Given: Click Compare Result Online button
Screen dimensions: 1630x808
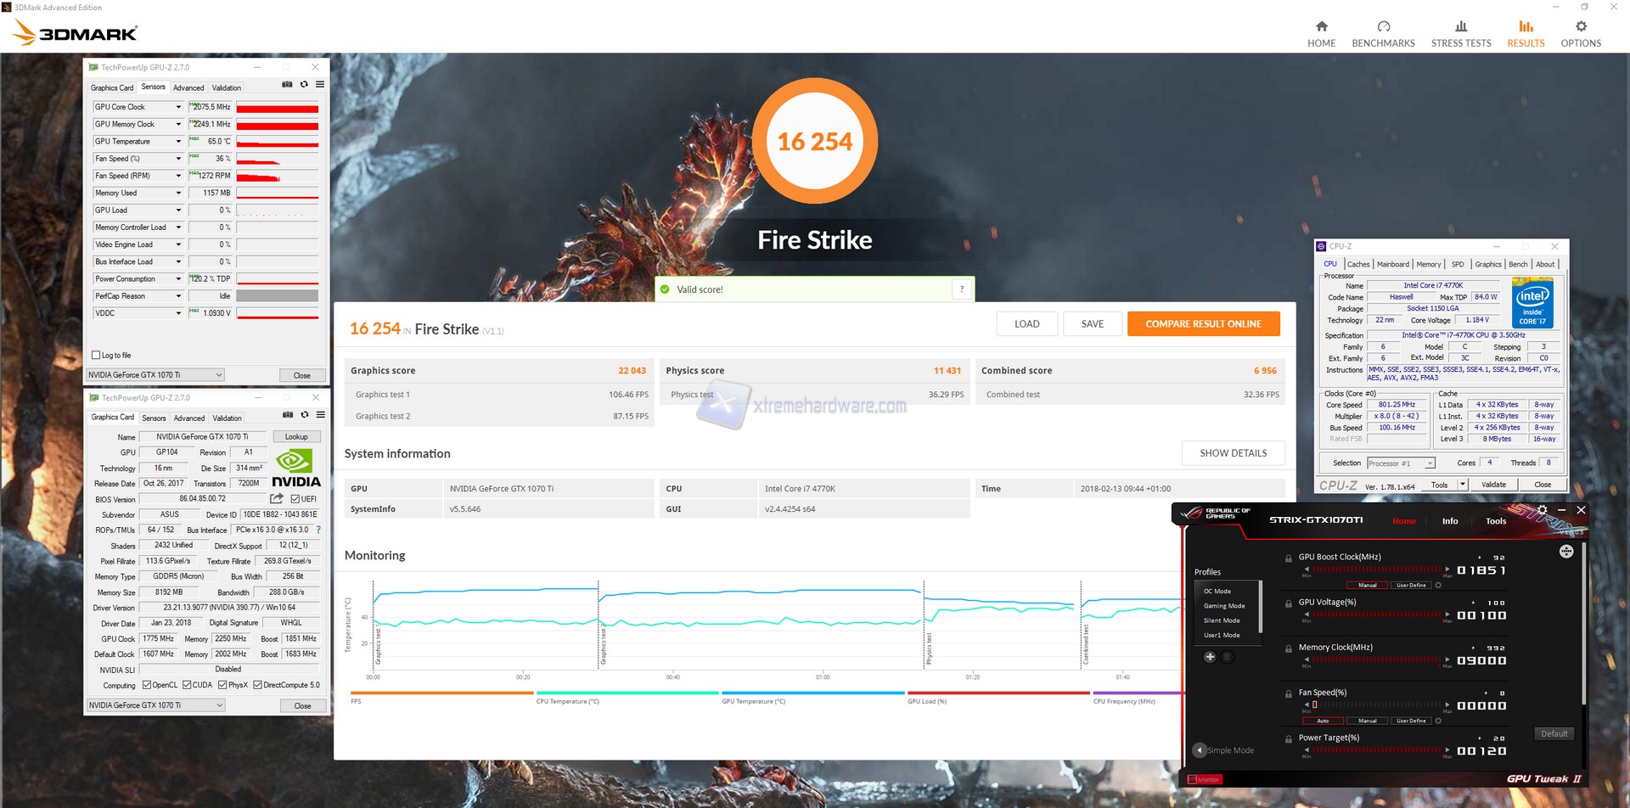Looking at the screenshot, I should coord(1203,324).
